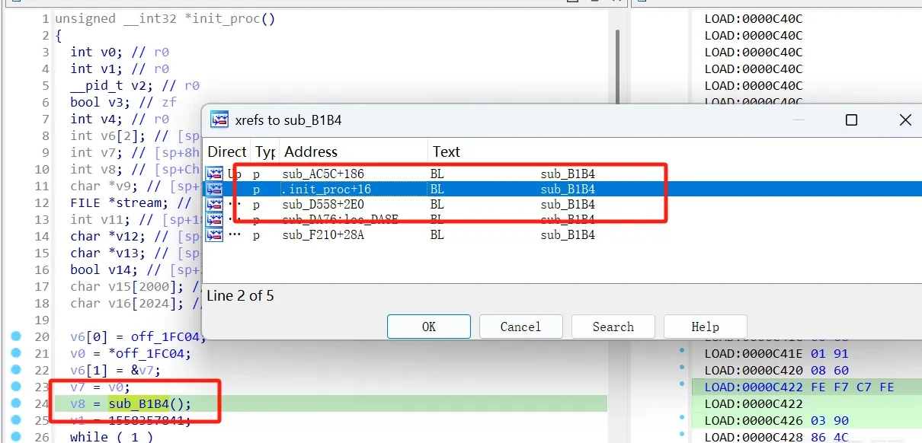Image resolution: width=922 pixels, height=443 pixels.
Task: Click hex line LOAD:0000C41E 01 91
Action: coord(776,354)
